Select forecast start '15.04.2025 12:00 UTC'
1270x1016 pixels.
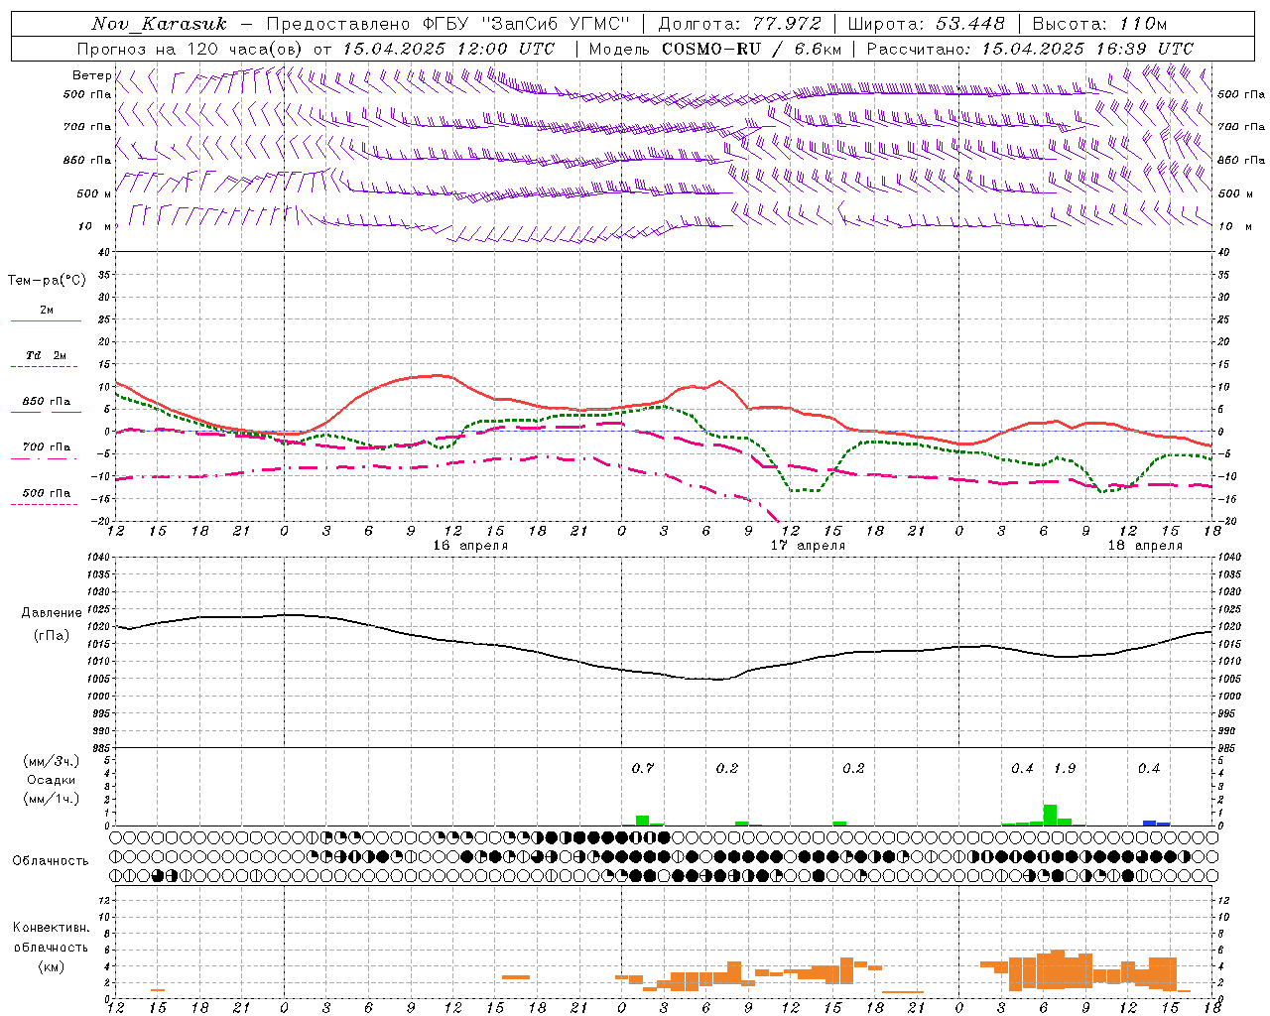[448, 49]
